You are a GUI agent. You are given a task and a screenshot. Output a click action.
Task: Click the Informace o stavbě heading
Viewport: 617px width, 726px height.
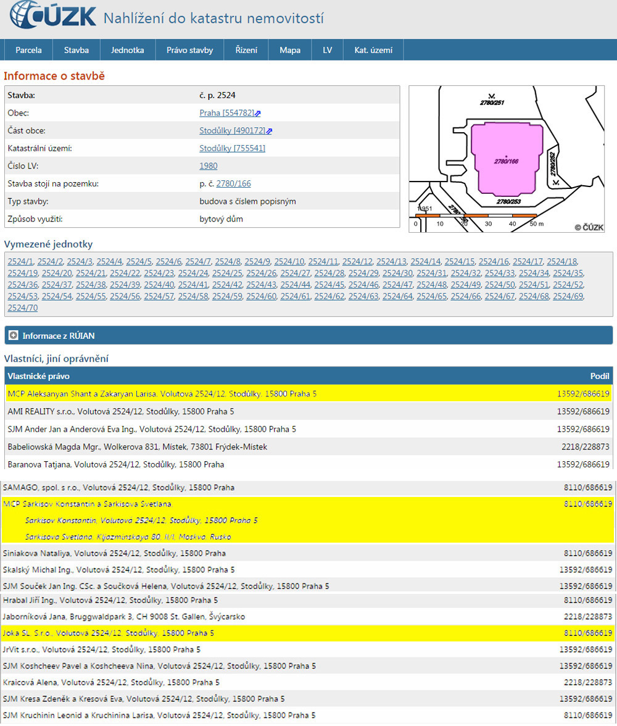tap(54, 76)
